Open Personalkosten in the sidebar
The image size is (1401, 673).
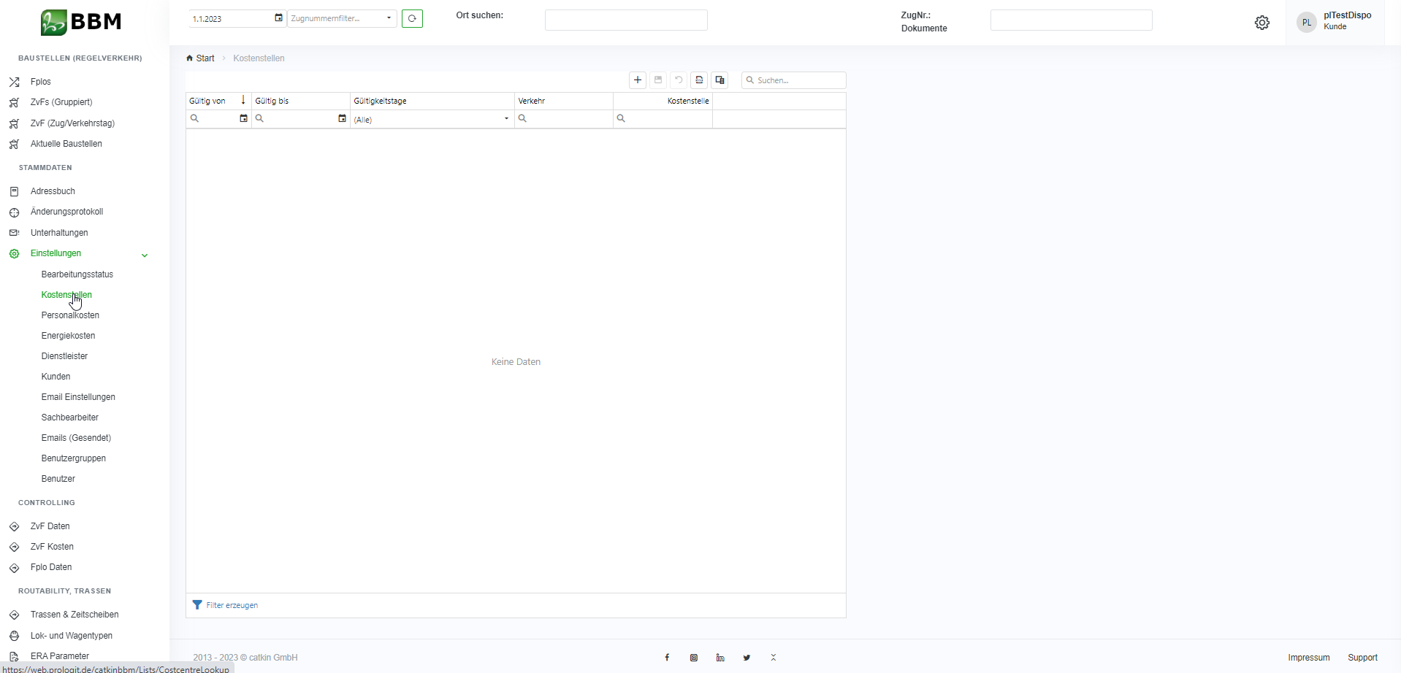point(70,315)
